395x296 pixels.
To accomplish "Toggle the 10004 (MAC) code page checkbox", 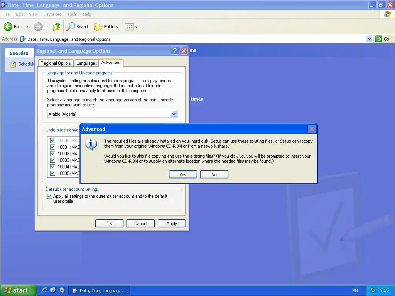I will 52,166.
